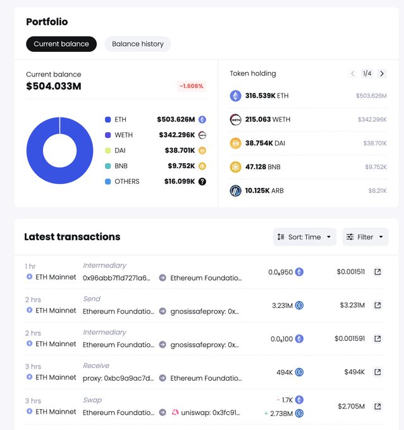Image resolution: width=404 pixels, height=430 pixels.
Task: Click the WETH token icon in holdings
Action: coord(235,120)
